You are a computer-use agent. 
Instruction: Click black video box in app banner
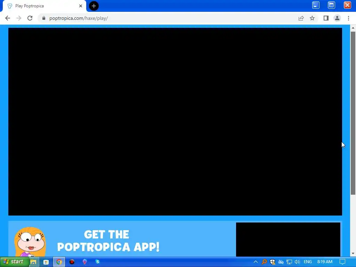tap(288, 240)
